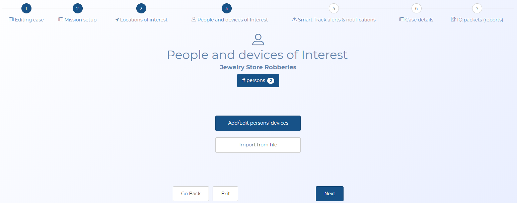The height and width of the screenshot is (203, 517).
Task: Click the # persons badge button
Action: point(258,81)
